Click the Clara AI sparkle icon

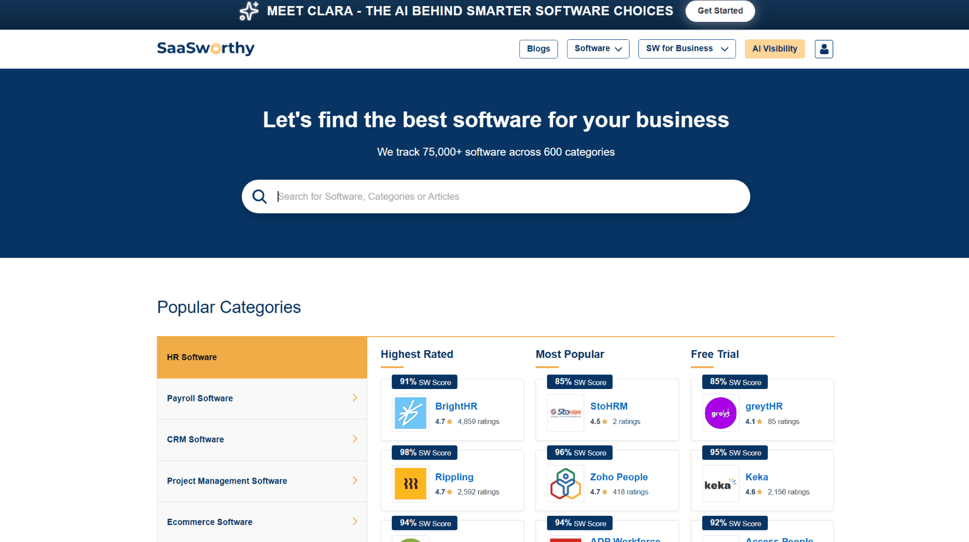pos(249,11)
